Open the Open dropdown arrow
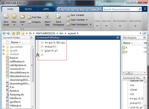The height and width of the screenshot is (109, 149). click(x=22, y=25)
